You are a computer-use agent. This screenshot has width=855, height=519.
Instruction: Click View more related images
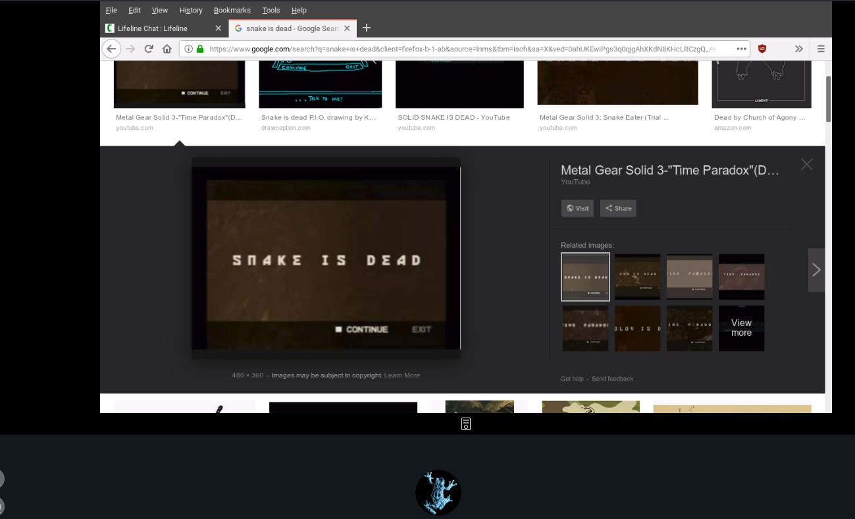click(741, 328)
